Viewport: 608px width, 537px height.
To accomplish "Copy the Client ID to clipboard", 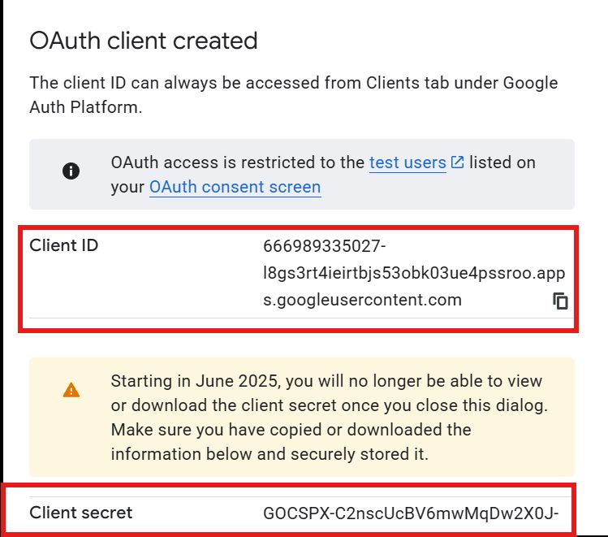I will coord(560,301).
